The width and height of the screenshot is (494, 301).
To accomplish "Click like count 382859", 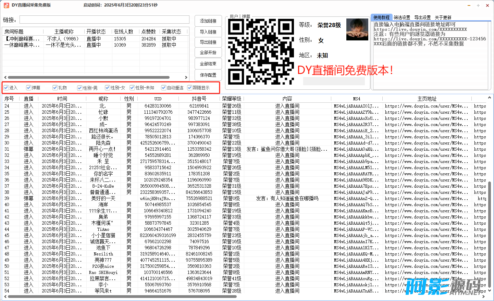I will pos(149,45).
